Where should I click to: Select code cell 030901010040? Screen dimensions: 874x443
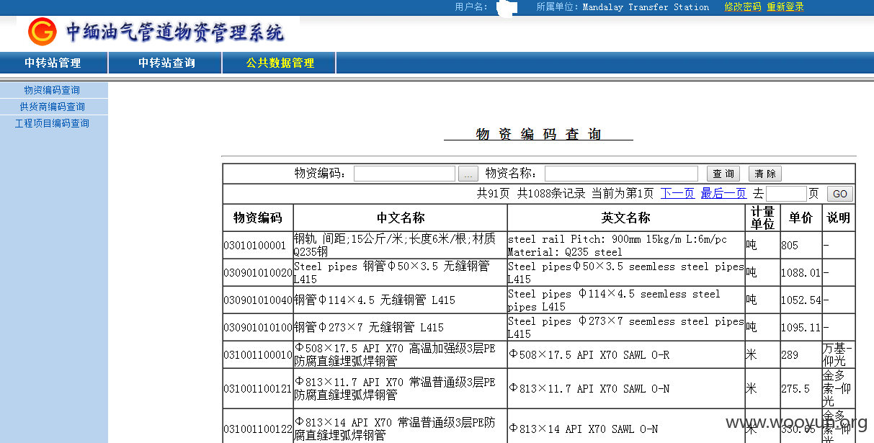point(258,300)
